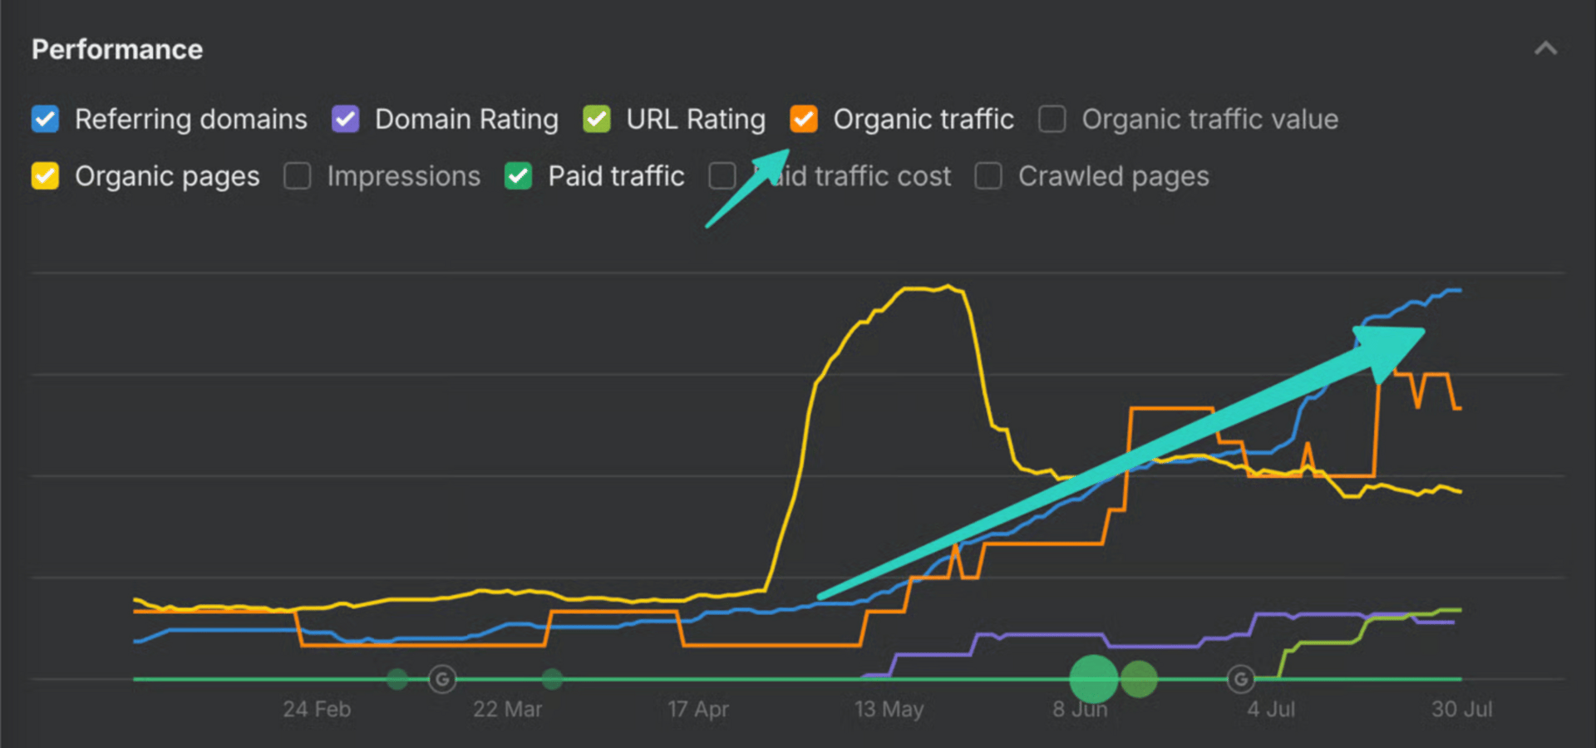
Task: Click the 30 Jul axis label
Action: coord(1462,710)
